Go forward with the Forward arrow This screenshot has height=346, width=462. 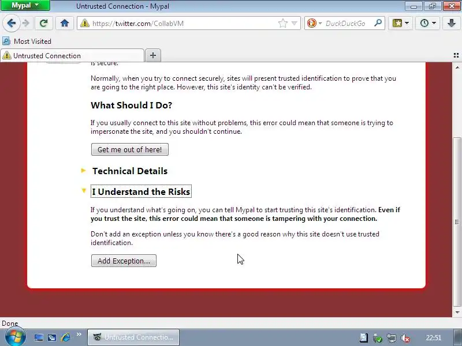(x=26, y=23)
